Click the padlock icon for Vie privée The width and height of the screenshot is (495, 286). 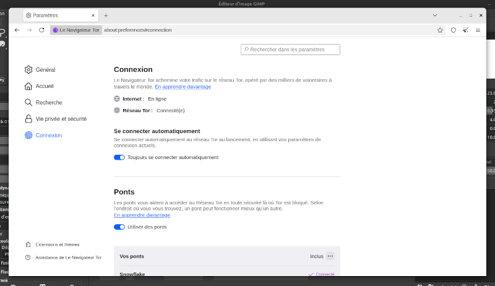[28, 119]
